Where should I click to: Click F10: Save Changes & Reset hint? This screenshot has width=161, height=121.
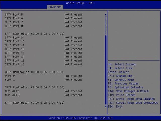[x=128, y=91]
